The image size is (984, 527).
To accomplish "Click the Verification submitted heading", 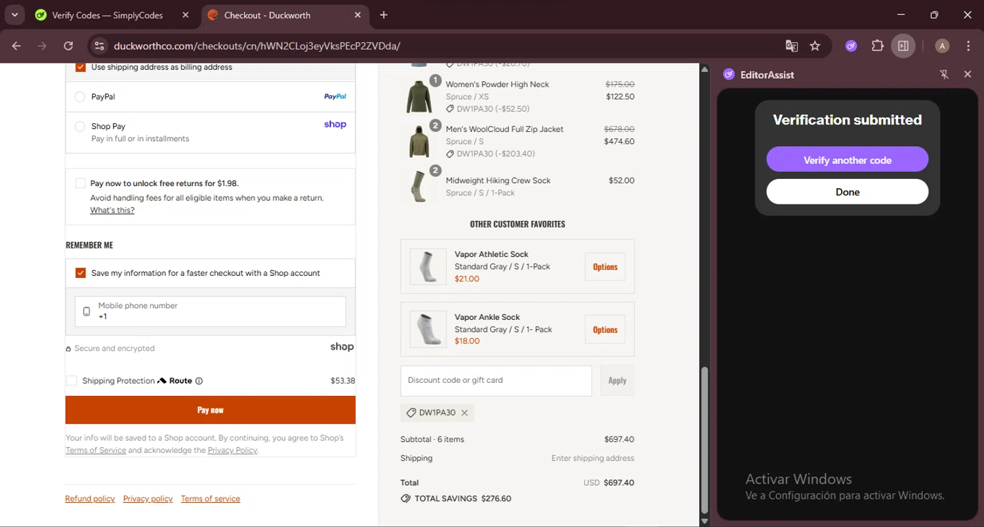I will [848, 120].
